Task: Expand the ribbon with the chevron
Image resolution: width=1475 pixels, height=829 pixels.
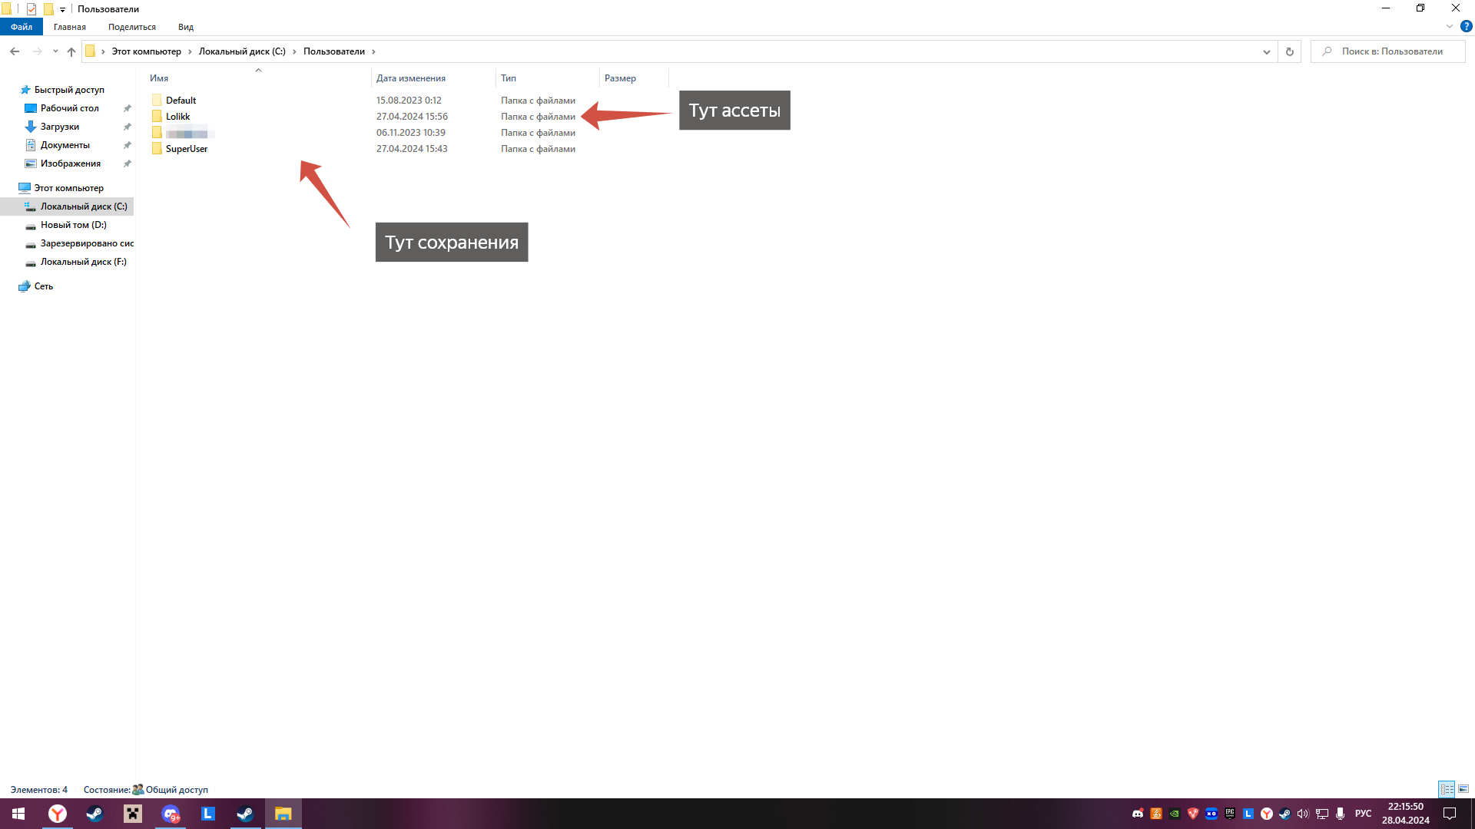Action: [x=1450, y=26]
